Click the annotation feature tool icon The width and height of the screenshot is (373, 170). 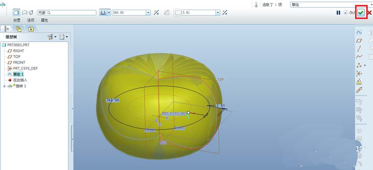359,102
